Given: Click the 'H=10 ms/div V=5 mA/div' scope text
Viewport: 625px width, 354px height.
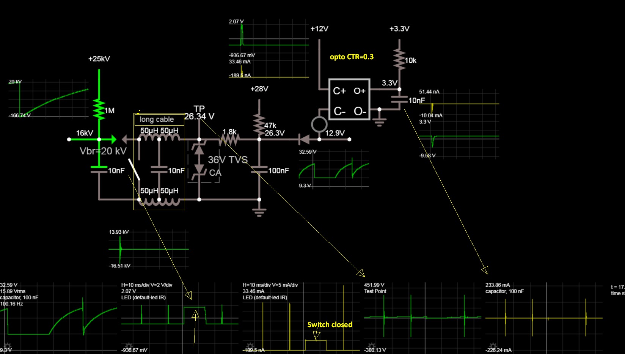Looking at the screenshot, I should pyautogui.click(x=270, y=285).
